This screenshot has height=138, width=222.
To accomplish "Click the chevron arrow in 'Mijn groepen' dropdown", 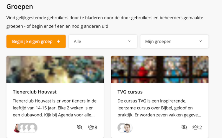I will click(x=201, y=41).
